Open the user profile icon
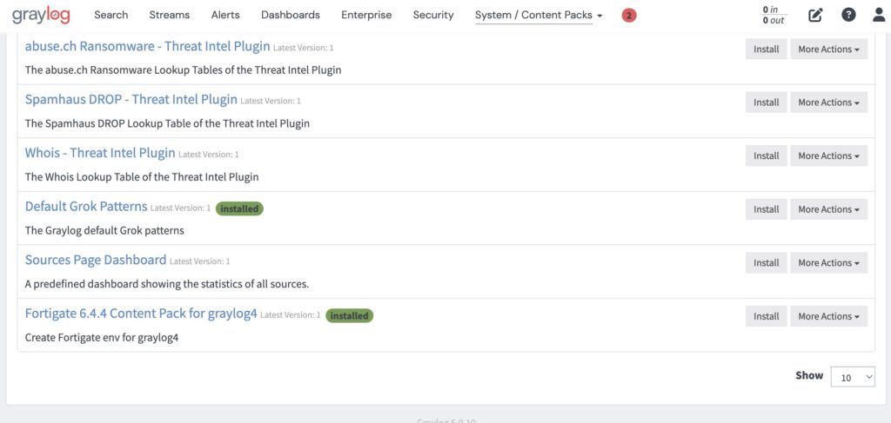Viewport: 891px width, 423px height. 879,16
